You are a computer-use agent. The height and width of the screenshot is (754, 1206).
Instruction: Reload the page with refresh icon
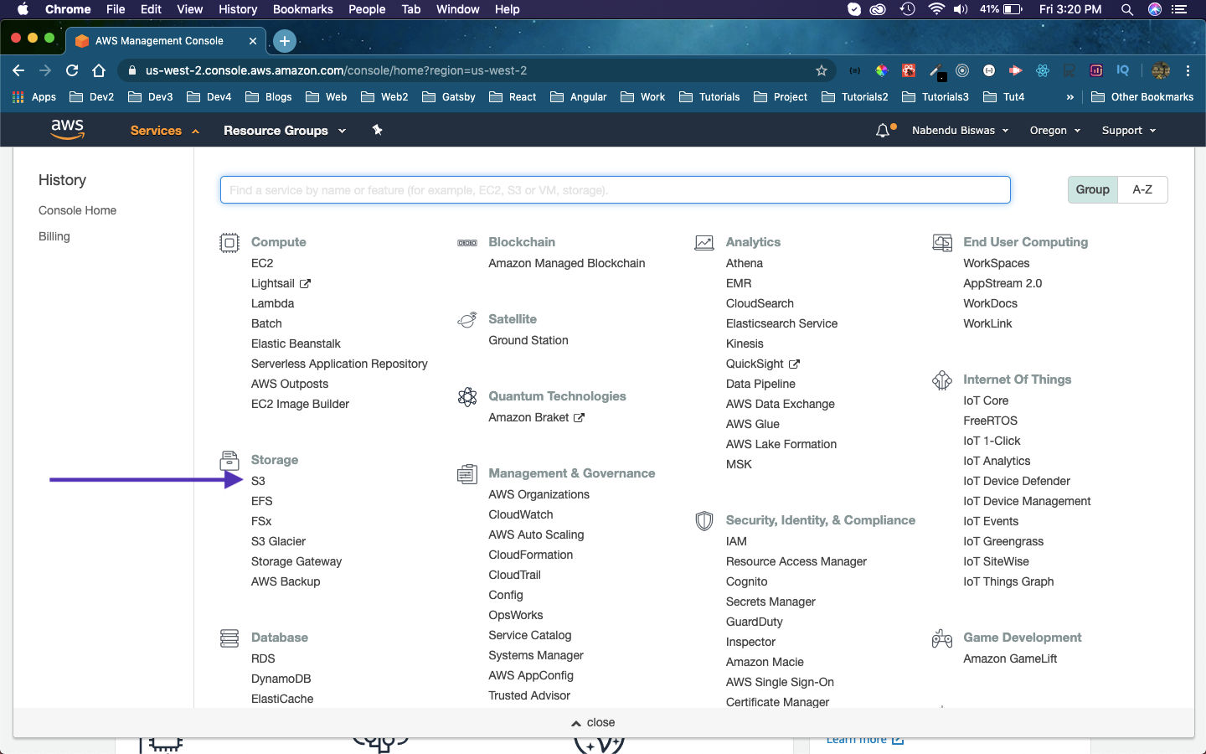(72, 70)
